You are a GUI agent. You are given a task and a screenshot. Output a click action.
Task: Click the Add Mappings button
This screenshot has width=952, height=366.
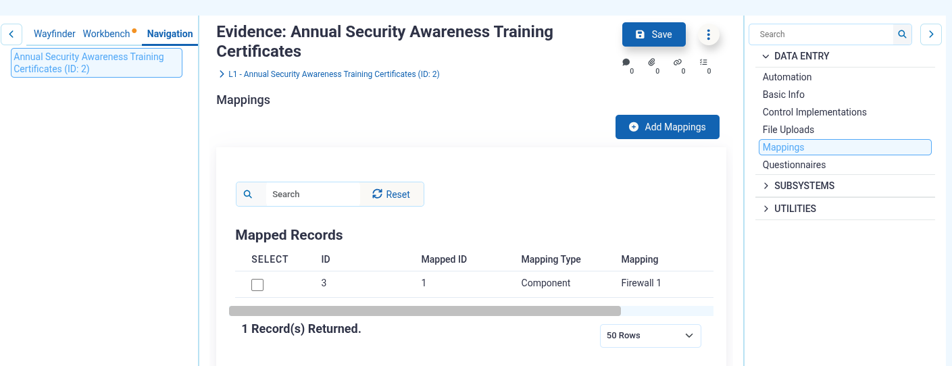coord(668,127)
